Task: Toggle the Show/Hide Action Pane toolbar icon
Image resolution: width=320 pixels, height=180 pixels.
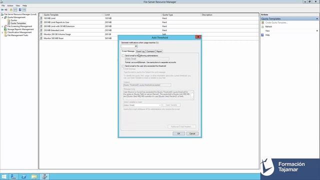Action: coord(24,10)
